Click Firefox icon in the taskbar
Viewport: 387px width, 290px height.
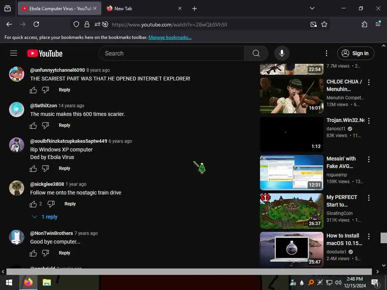(x=28, y=282)
